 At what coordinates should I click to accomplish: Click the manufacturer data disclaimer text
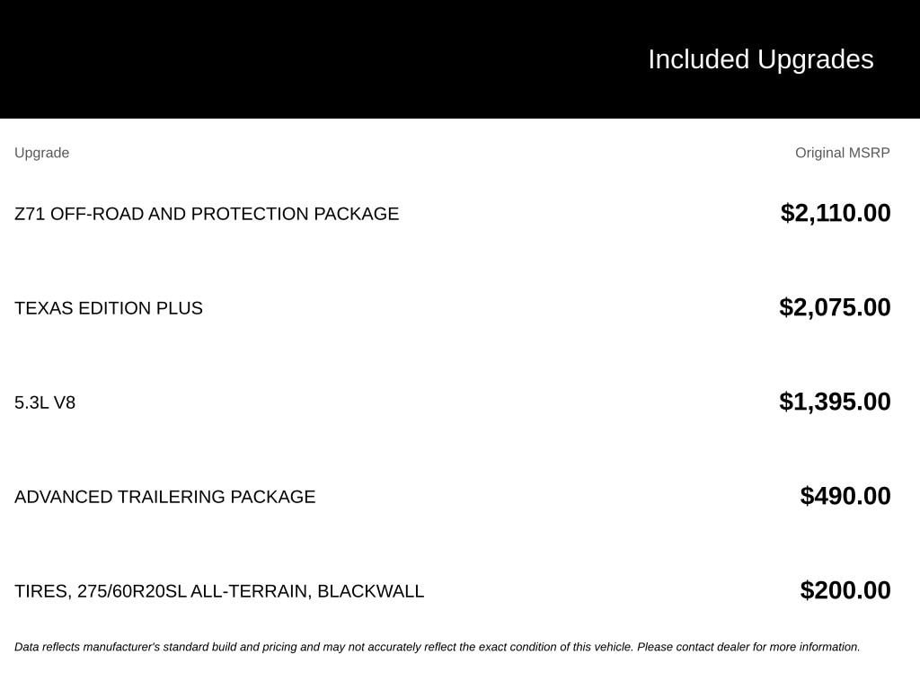click(438, 647)
